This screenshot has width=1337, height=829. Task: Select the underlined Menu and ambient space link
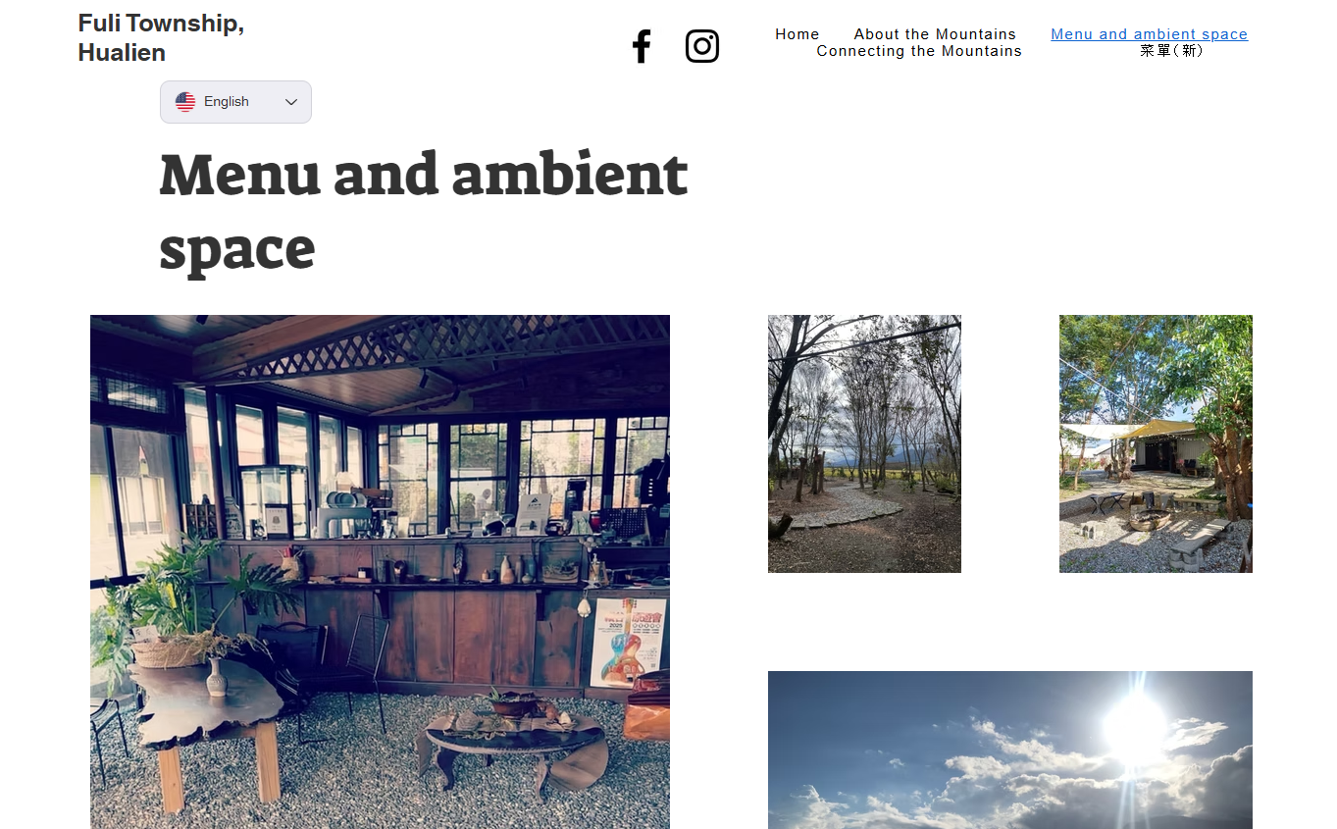tap(1149, 34)
